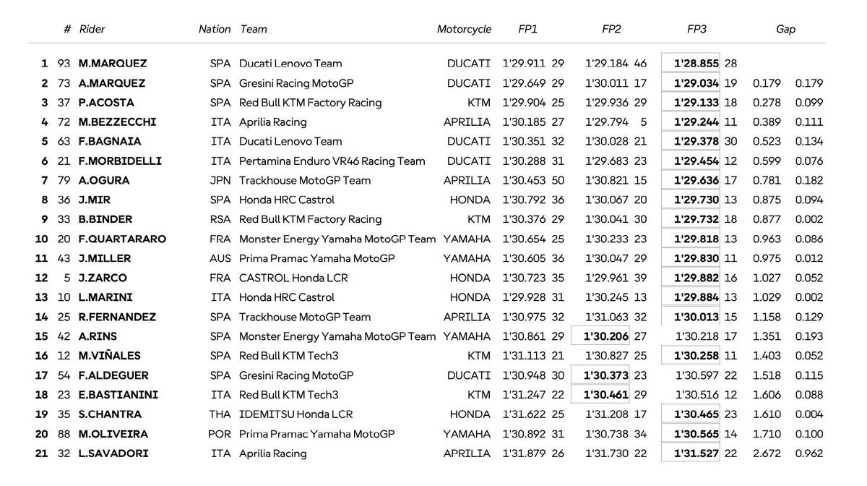Viewport: 867px width, 486px height.
Task: Select the FP1 column header
Action: [528, 30]
